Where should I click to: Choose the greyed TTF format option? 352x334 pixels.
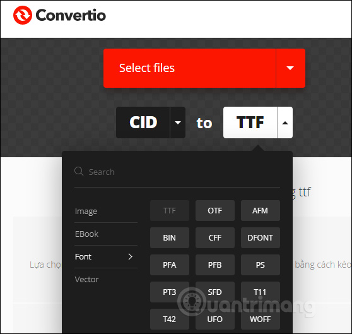(x=170, y=211)
